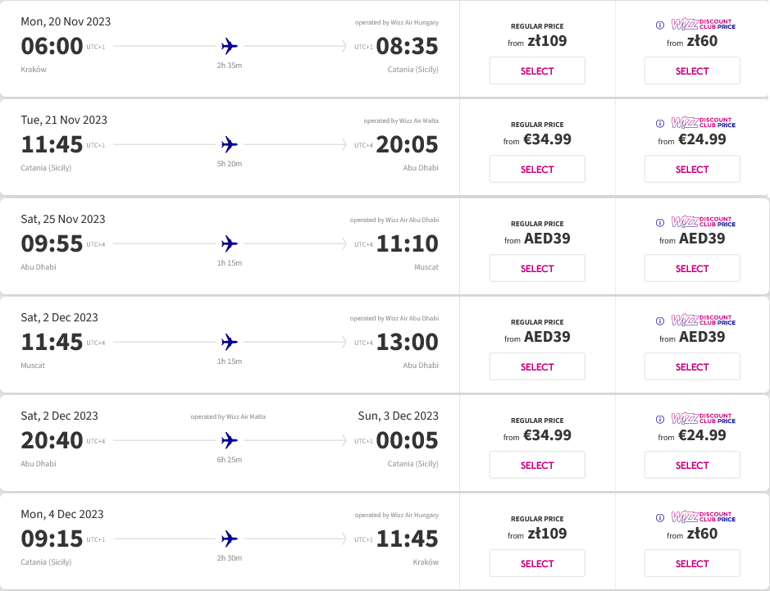This screenshot has width=770, height=591.
Task: Show info icon on Abu Dhabi–Catania 20:40 discount
Action: tap(660, 420)
